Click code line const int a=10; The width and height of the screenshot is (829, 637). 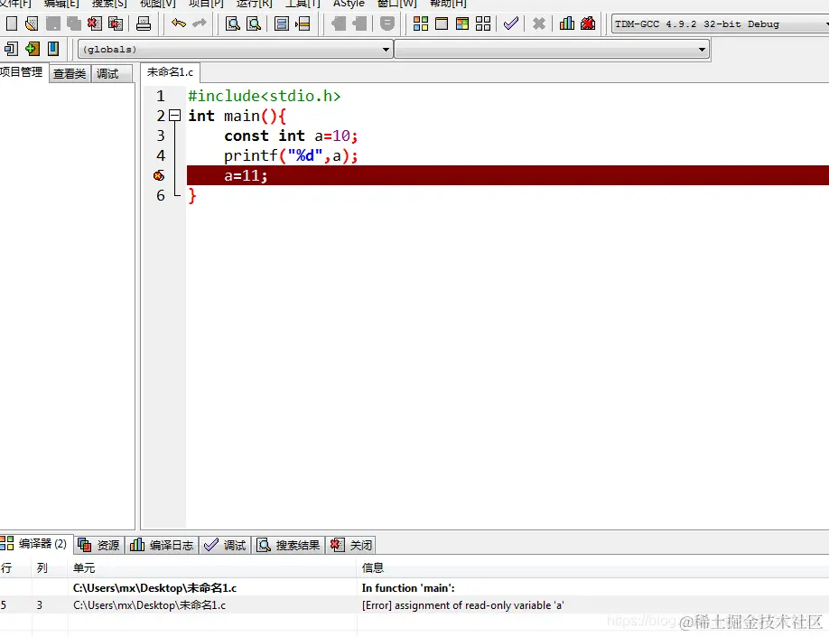click(291, 136)
